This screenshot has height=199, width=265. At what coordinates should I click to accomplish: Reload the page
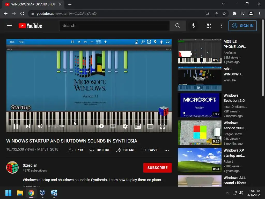[x=22, y=13]
